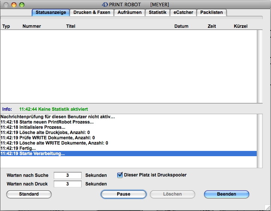This screenshot has height=211, width=271.
Task: Click the green zoom window button
Action: point(22,5)
